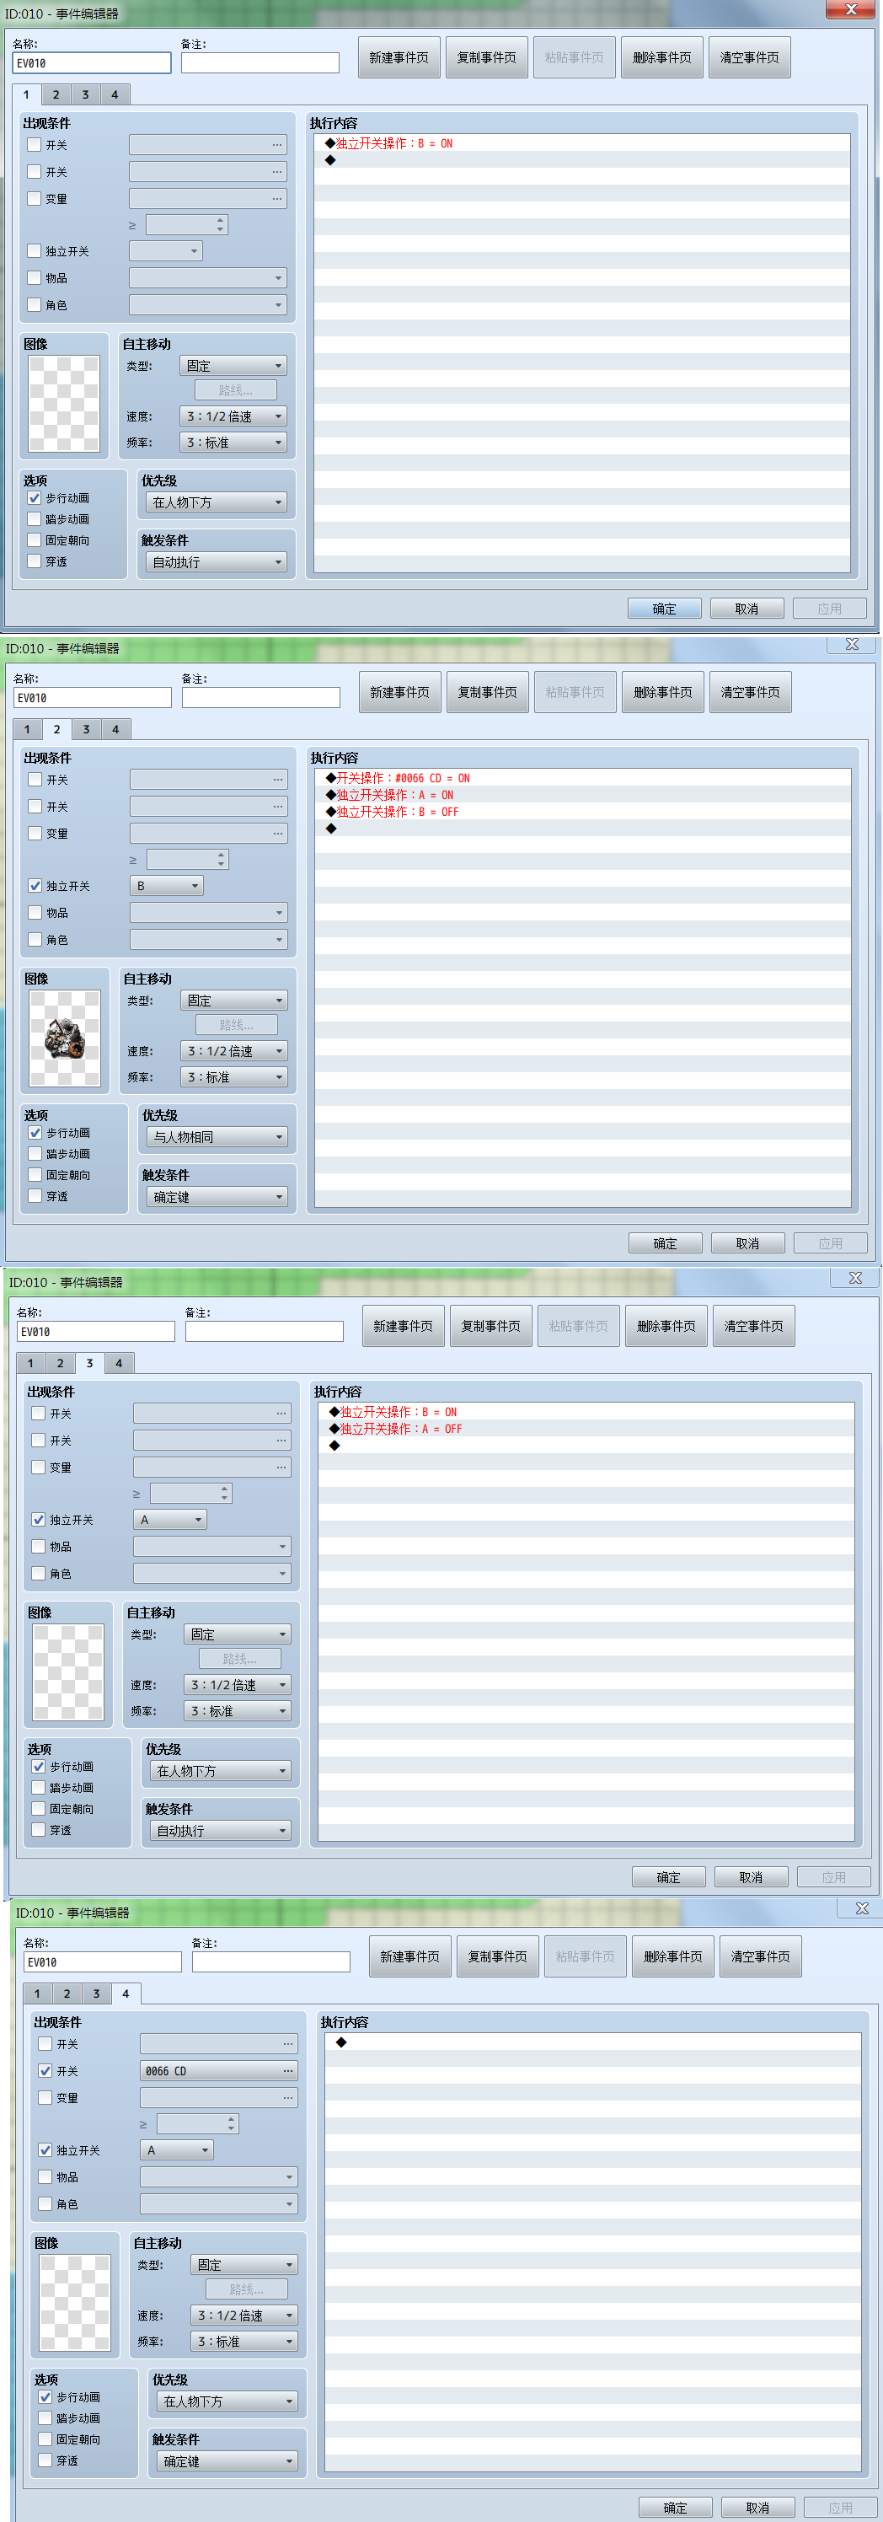Screen dimensions: 883x2522
Task: Close the event editor window showing page 1
Action: tap(849, 8)
